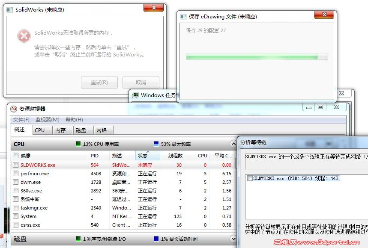The image size is (368, 248).
Task: Check the dwm.exe process checkbox
Action: tap(16, 182)
